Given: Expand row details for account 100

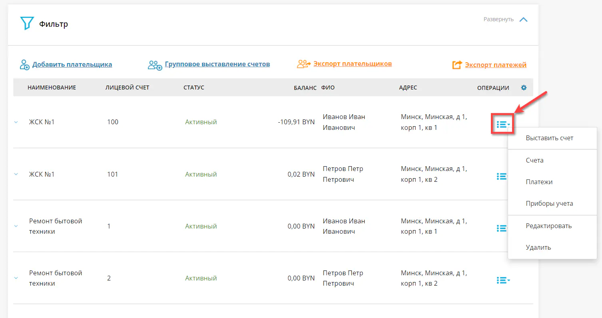Looking at the screenshot, I should coord(16,122).
